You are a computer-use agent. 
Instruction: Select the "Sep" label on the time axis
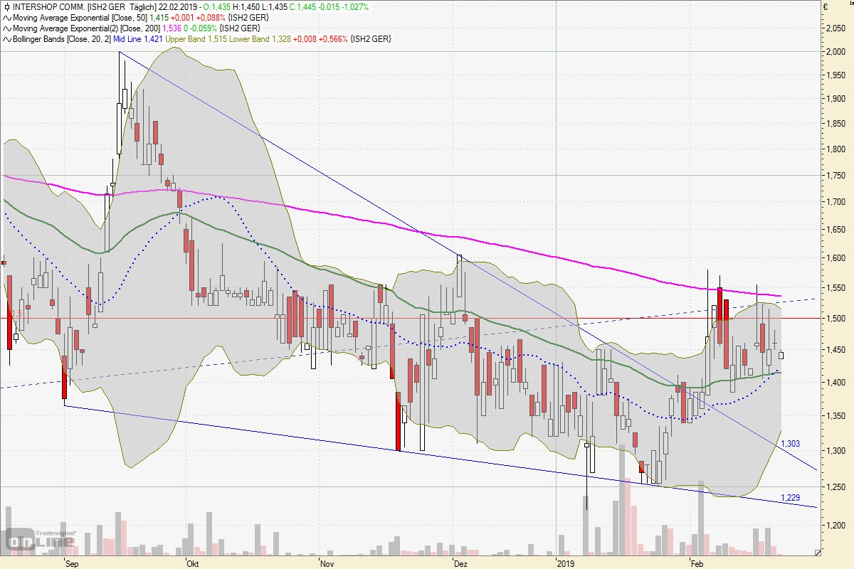pos(70,563)
